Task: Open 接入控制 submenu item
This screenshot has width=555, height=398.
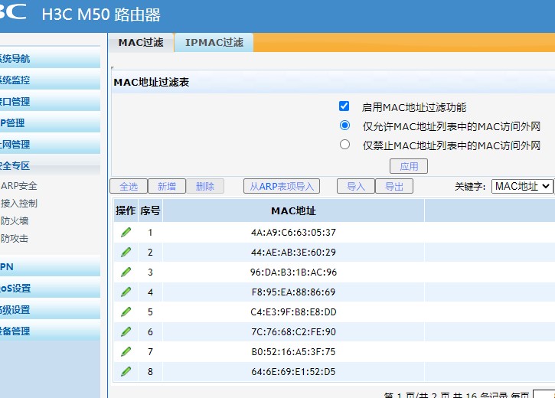Action: point(19,203)
